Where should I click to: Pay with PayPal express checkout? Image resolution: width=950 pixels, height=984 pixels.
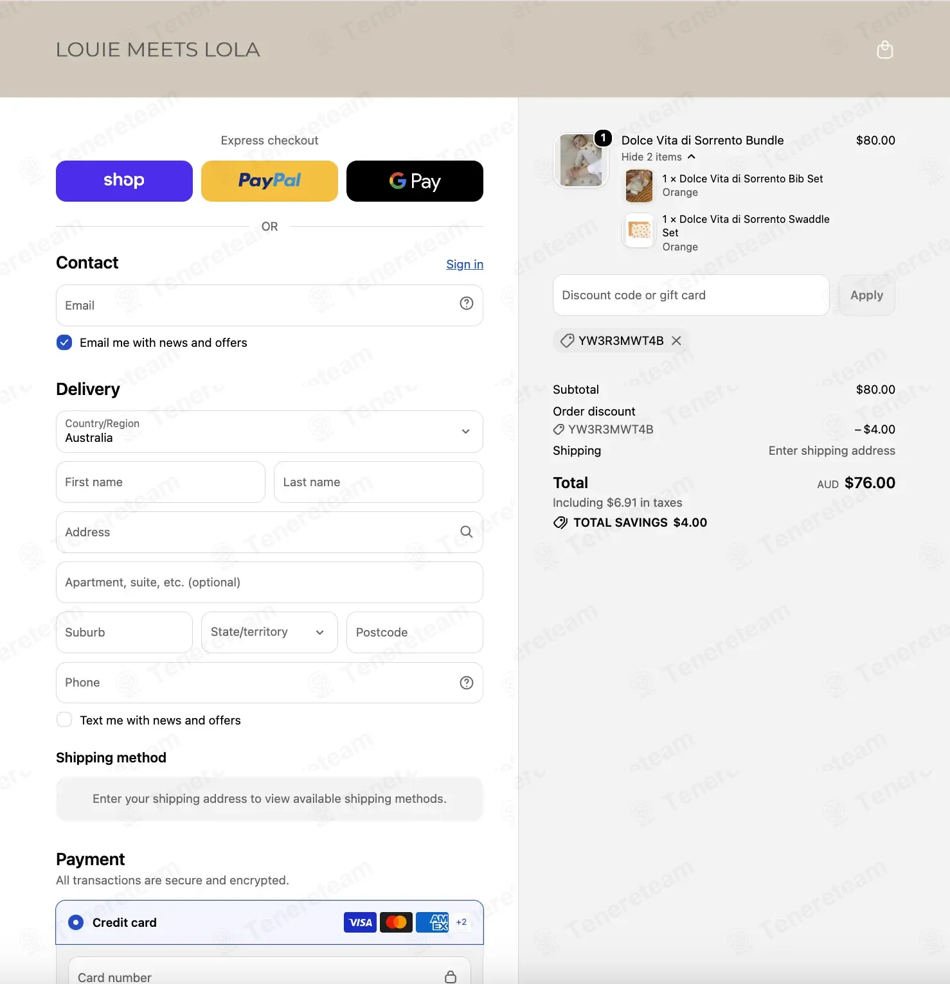pyautogui.click(x=269, y=181)
